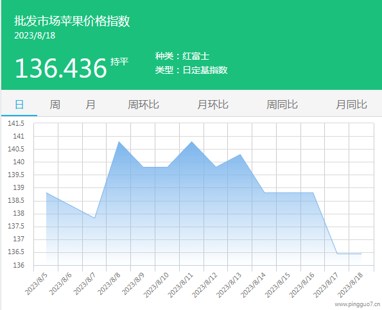Click the 2023/8/7 low data point
Image resolution: width=382 pixels, height=310 pixels.
(x=94, y=218)
